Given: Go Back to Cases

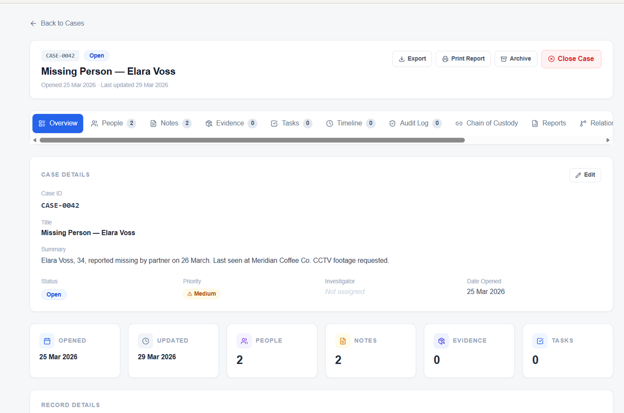Looking at the screenshot, I should click(57, 23).
